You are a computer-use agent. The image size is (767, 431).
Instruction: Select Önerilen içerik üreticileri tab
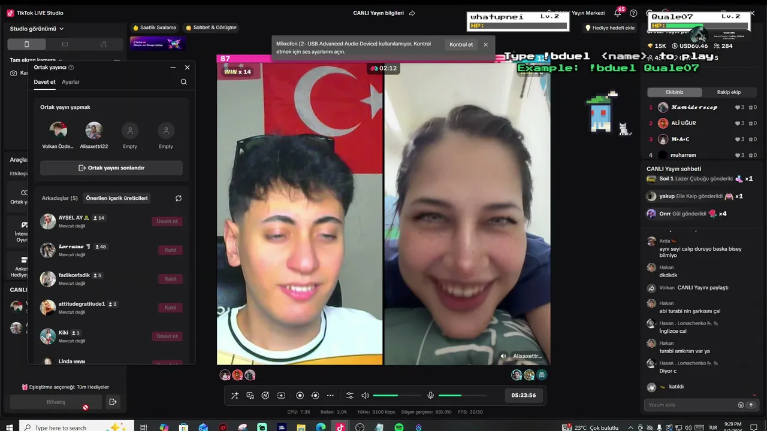coord(117,198)
